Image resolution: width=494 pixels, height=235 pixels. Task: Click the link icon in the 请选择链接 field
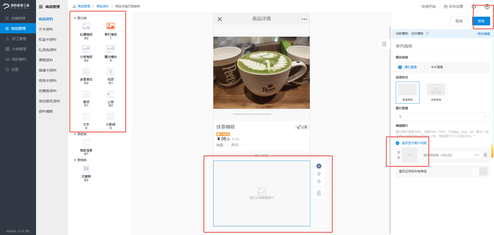(x=477, y=155)
